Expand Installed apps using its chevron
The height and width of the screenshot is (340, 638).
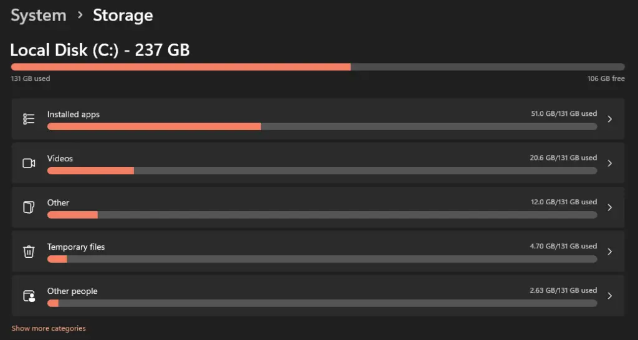[x=609, y=119]
